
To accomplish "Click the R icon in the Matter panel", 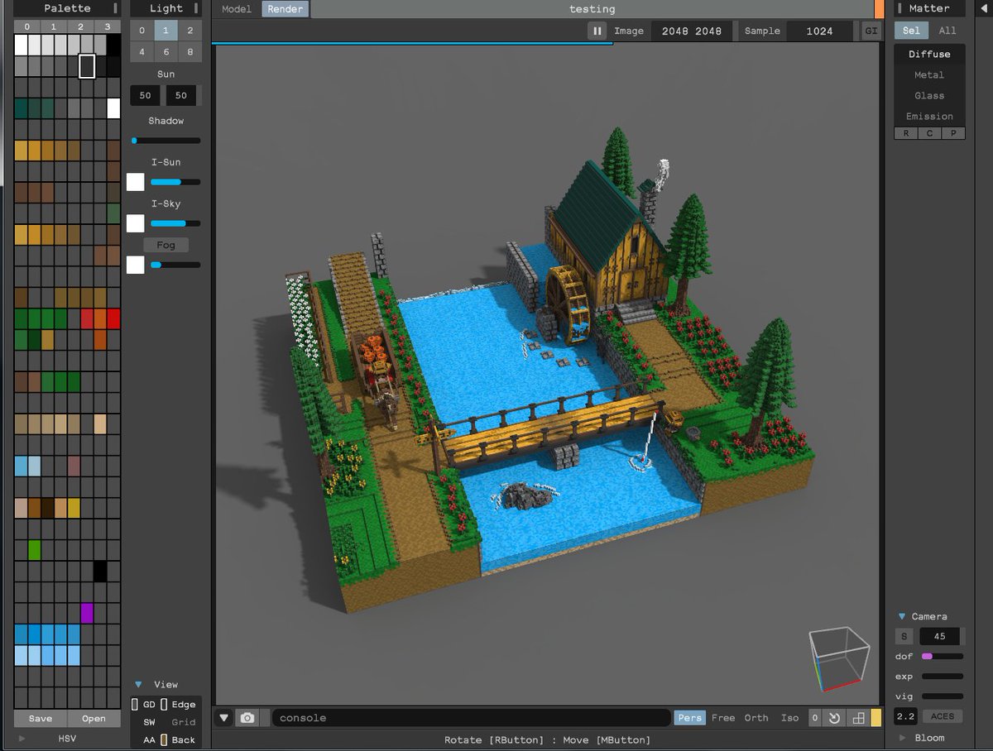I will (904, 133).
